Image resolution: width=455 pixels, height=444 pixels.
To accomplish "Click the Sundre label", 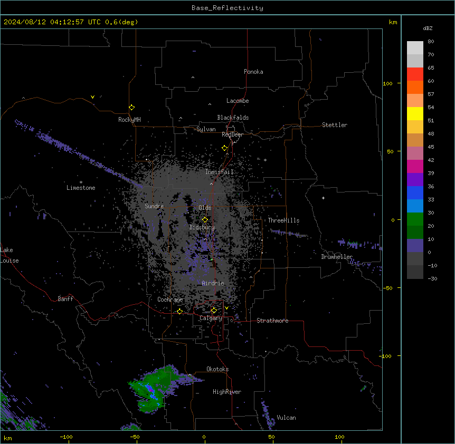I will click(x=154, y=206).
